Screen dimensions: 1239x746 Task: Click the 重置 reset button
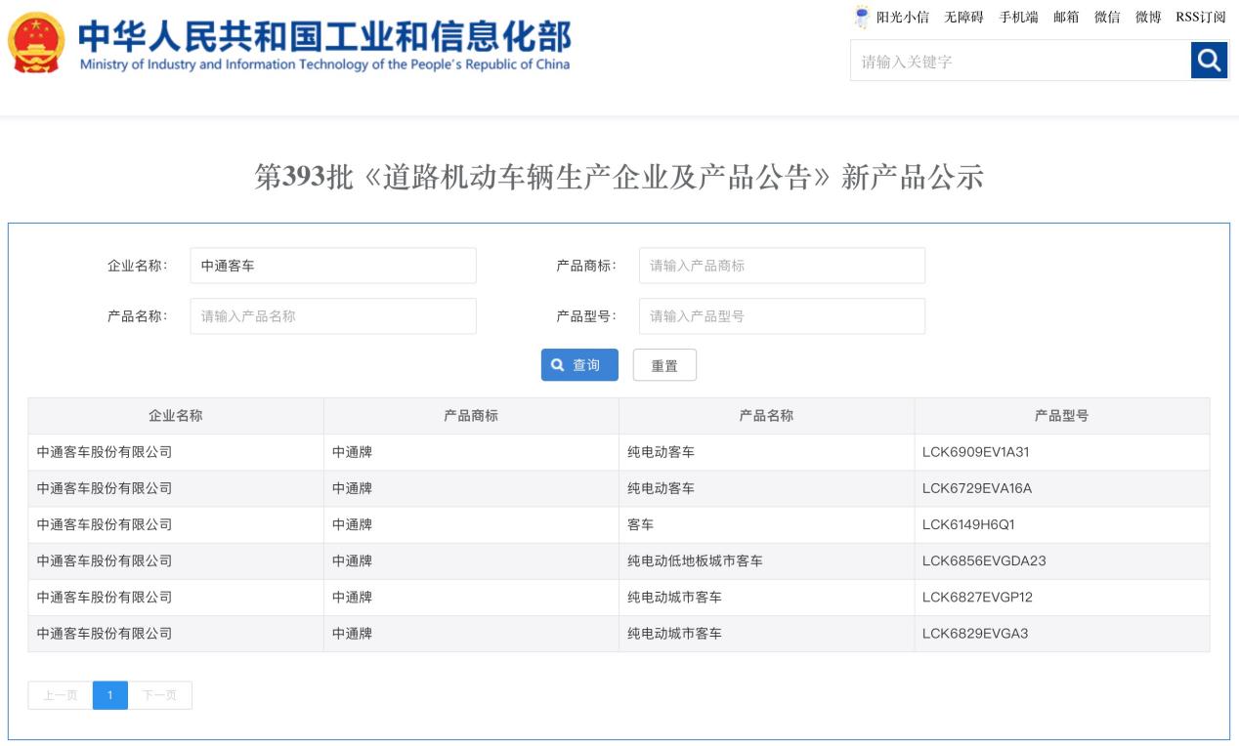coord(664,365)
